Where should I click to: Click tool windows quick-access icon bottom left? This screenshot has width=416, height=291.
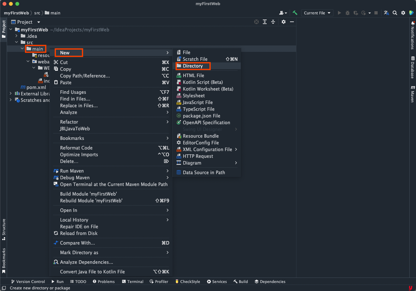click(x=4, y=288)
